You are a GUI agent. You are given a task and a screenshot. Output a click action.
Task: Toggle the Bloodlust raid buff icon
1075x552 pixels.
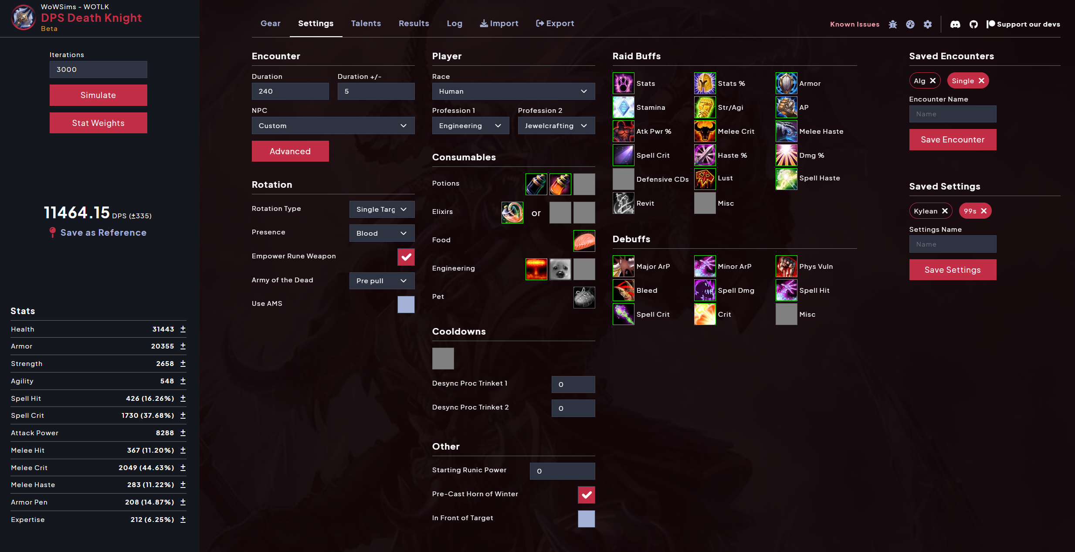705,178
